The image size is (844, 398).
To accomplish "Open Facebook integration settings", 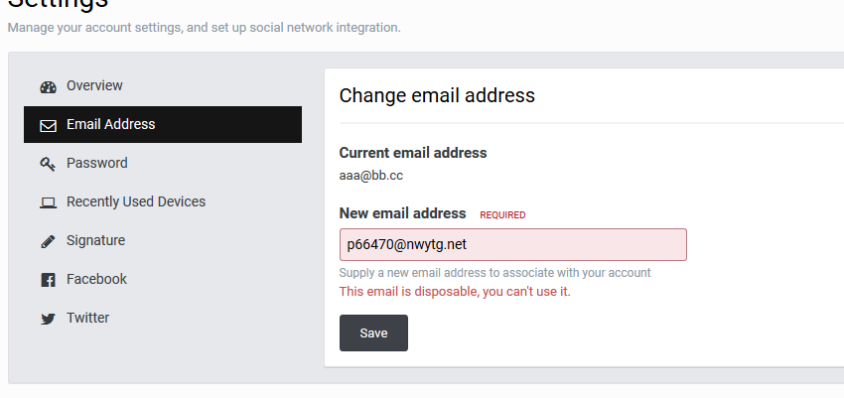I will coord(163,279).
